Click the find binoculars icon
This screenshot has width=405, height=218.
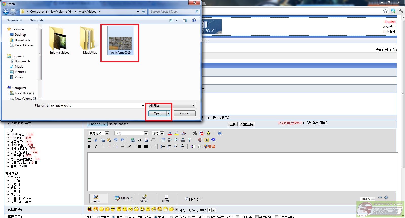click(195, 133)
